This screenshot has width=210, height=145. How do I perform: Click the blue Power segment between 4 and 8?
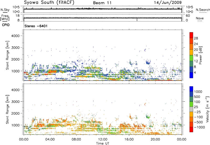[191, 70]
